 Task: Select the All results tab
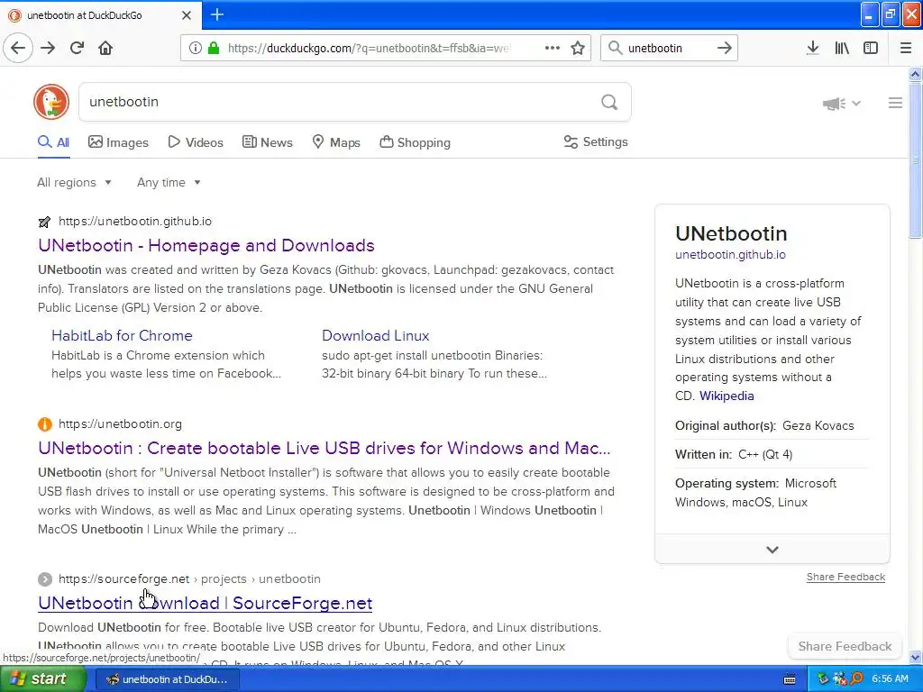[53, 142]
